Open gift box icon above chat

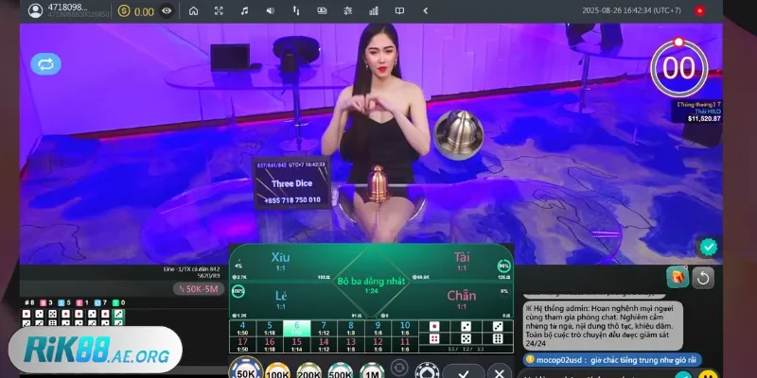coord(676,277)
